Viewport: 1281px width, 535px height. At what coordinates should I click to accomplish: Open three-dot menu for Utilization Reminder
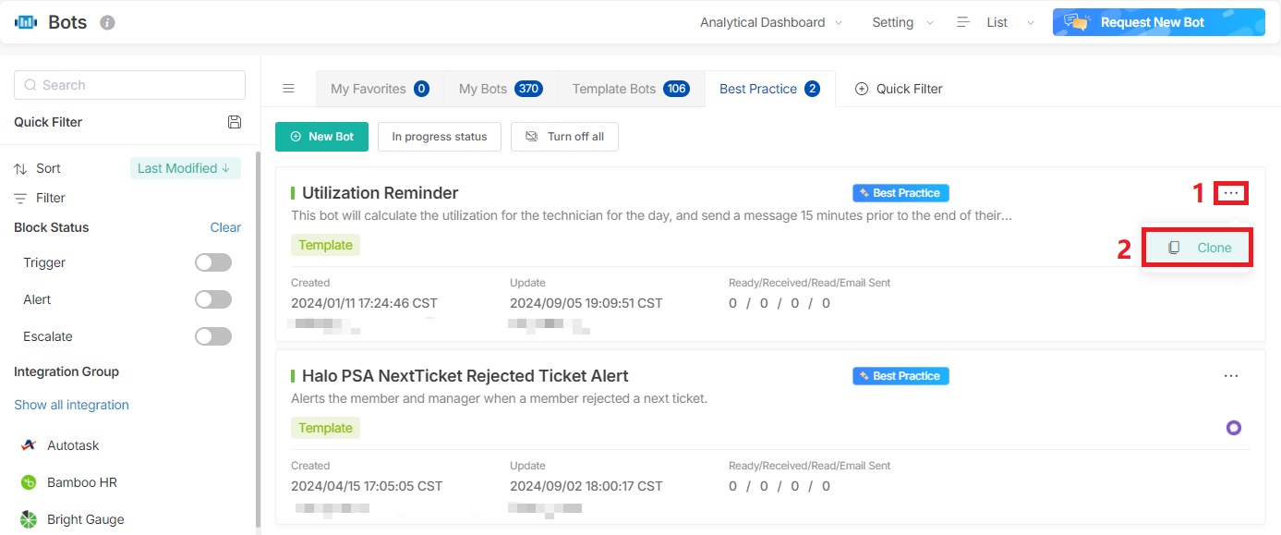point(1231,193)
